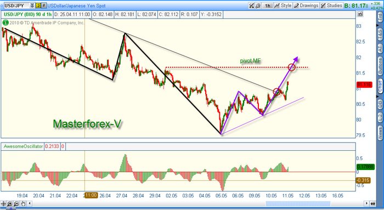Click the 27.04 date on time axis
The image size is (384, 210).
122,196
